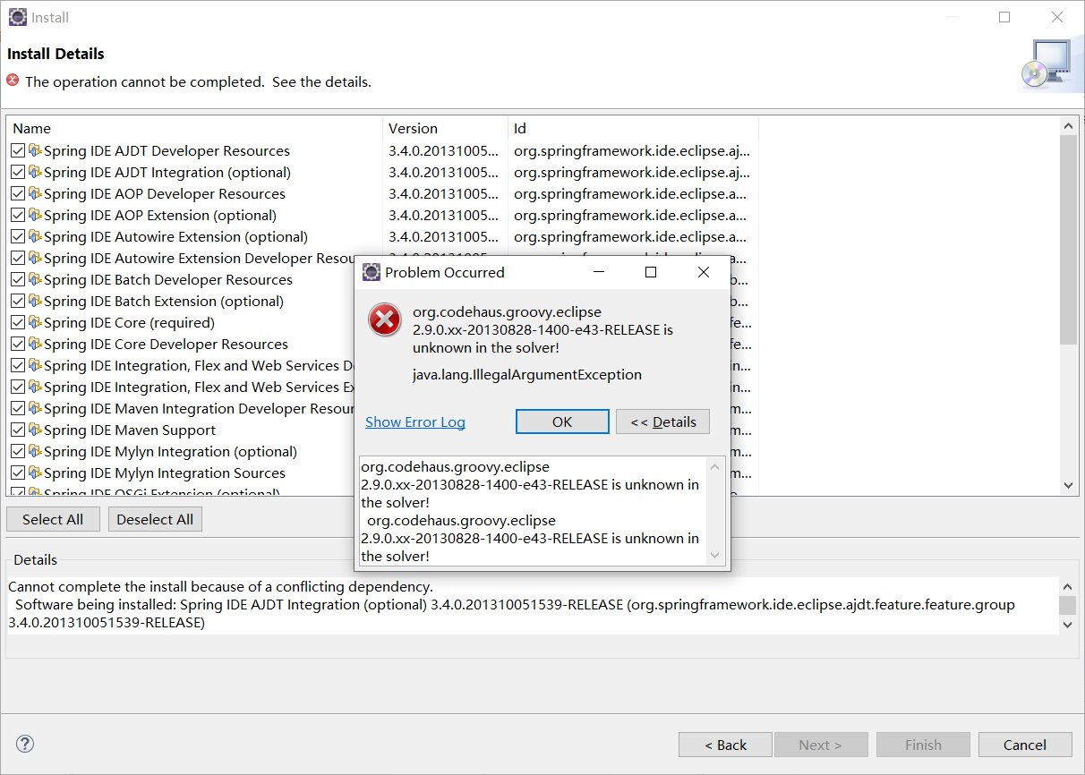Collapse error details with << Details button
Viewport: 1085px width, 775px height.
[x=662, y=422]
